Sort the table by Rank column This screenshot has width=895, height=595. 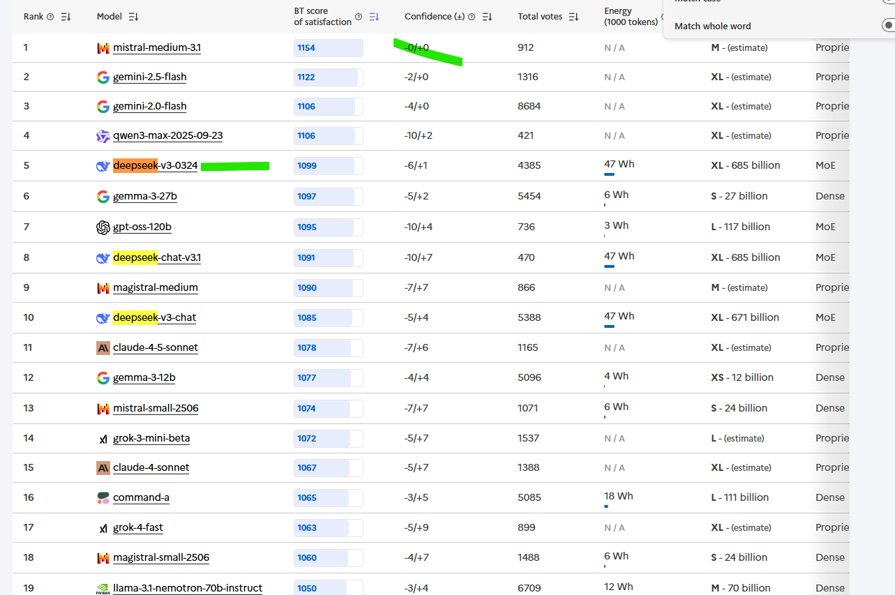66,17
